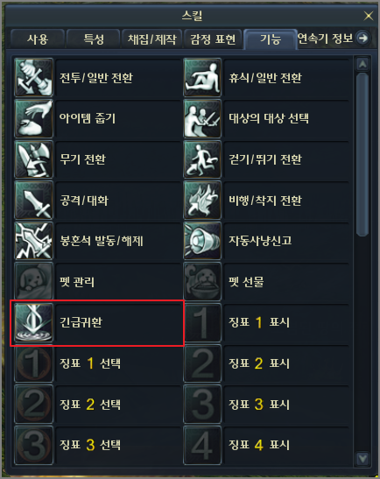The width and height of the screenshot is (380, 479).
Task: Click the 무기 전환 weapon icon
Action: pyautogui.click(x=33, y=159)
